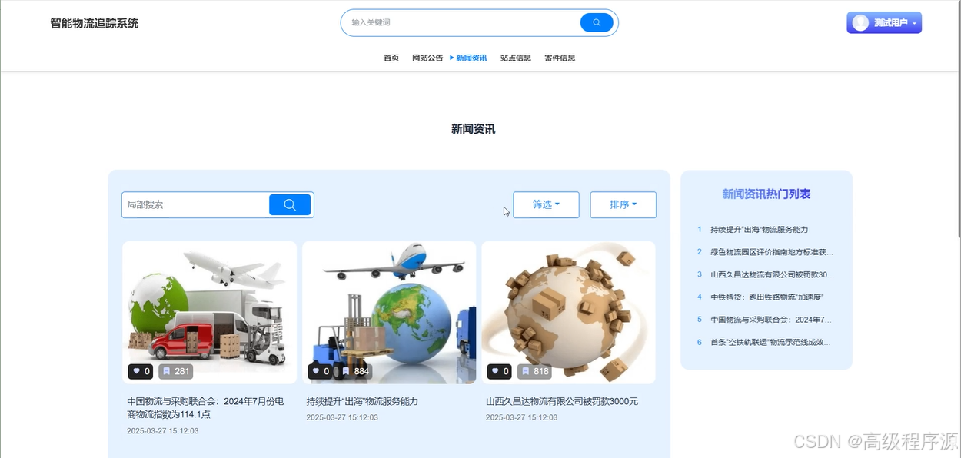
Task: Click card title 山西久昌达物流有限公司被罚款3000元
Action: (562, 401)
